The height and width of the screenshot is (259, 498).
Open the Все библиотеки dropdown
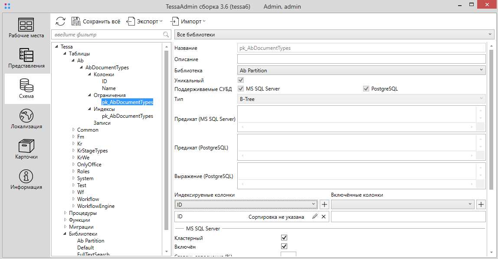tap(334, 35)
